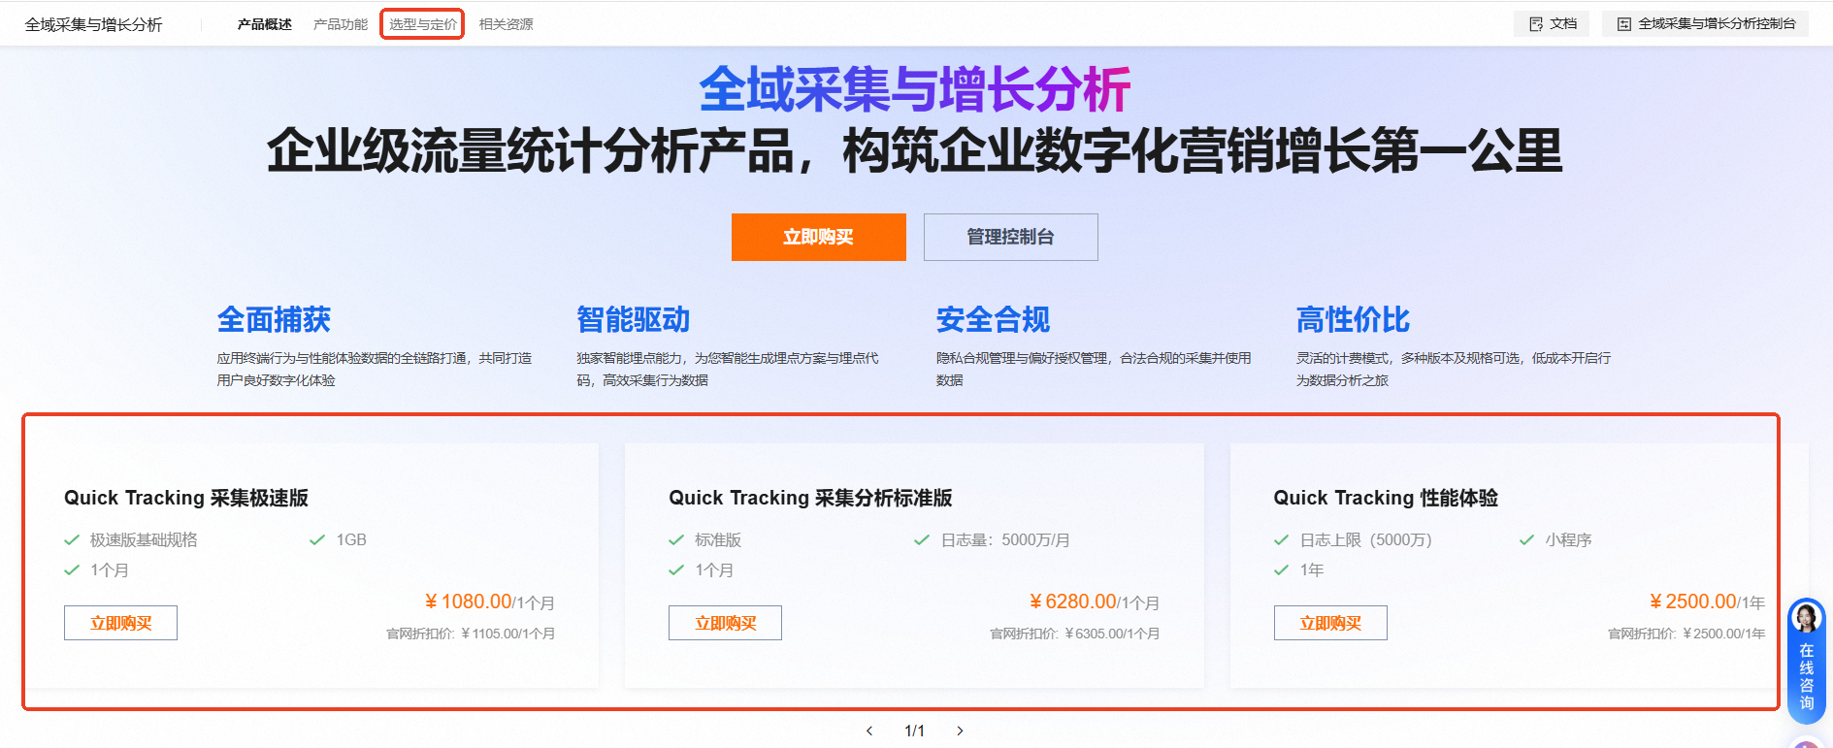Click the document icon beside 文档
This screenshot has height=748, width=1833.
coord(1536,24)
